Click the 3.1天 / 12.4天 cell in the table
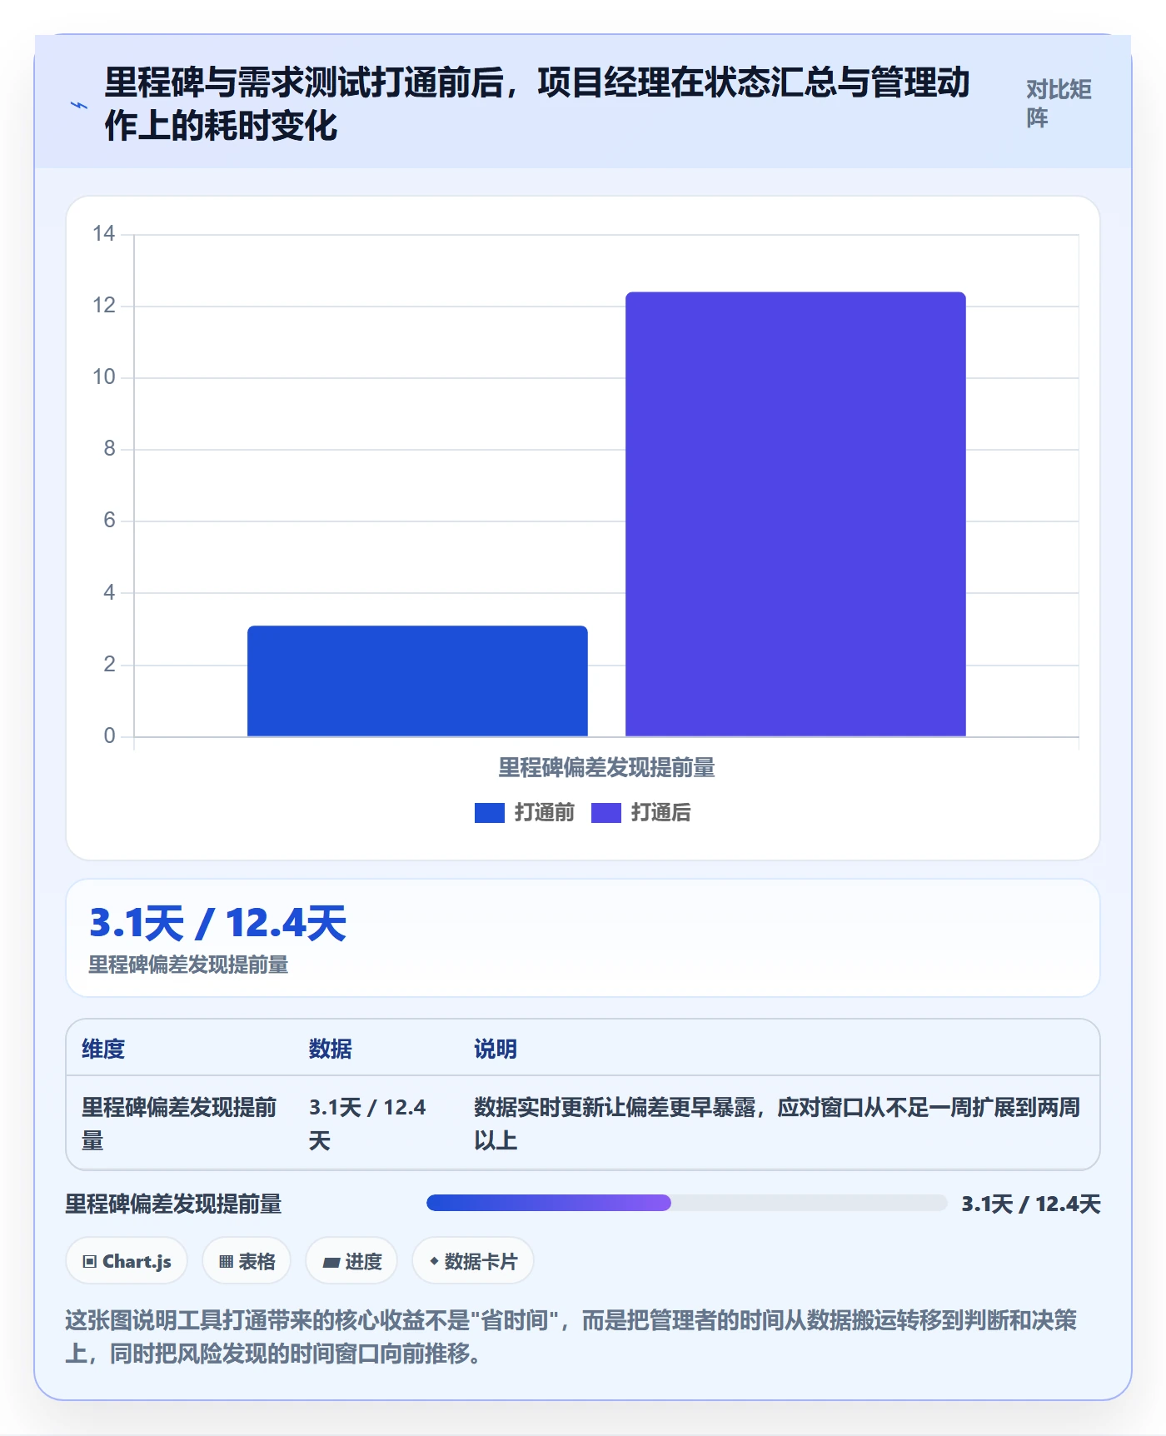Image resolution: width=1166 pixels, height=1436 pixels. pos(367,1124)
